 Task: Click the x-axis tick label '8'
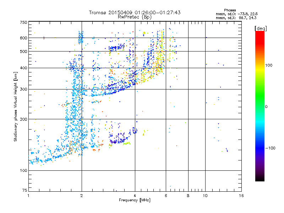click(x=188, y=196)
